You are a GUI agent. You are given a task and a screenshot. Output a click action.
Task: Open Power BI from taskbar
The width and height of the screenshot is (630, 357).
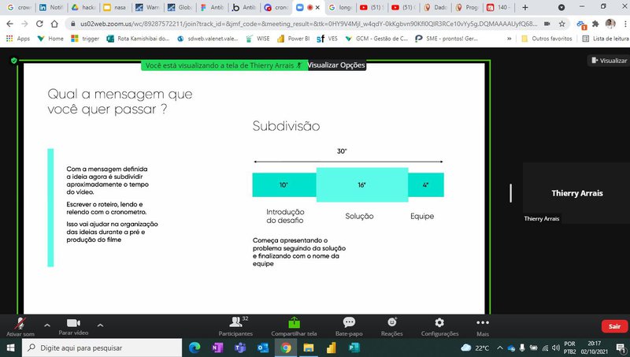[x=331, y=348]
